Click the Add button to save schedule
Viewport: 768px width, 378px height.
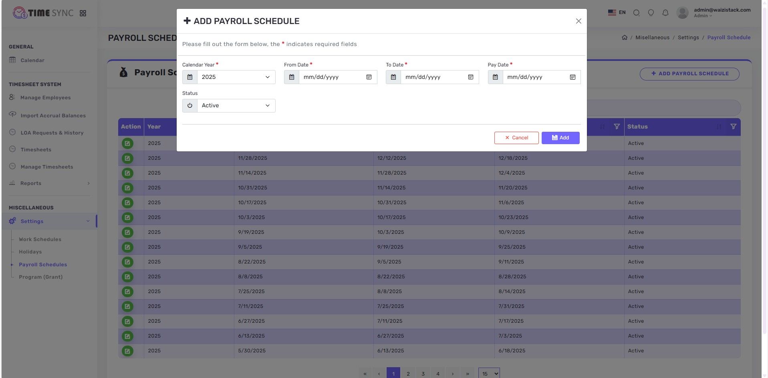(560, 138)
